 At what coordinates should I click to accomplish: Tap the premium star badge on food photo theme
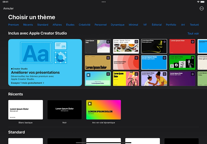click(136, 42)
